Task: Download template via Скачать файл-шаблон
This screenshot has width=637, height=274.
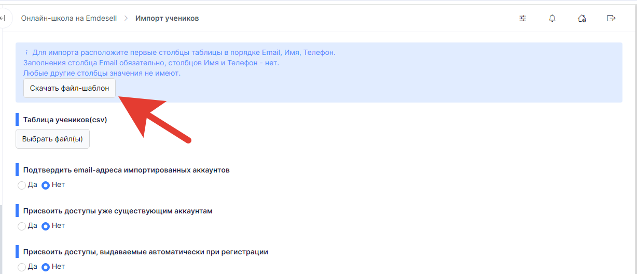Action: (70, 88)
